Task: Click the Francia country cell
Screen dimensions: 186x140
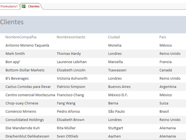Action: [x=166, y=62]
